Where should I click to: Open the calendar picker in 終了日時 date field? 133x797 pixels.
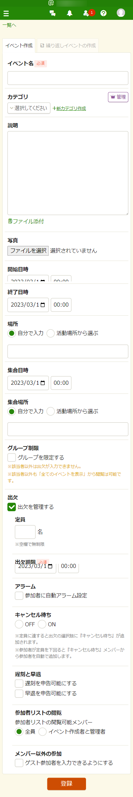coord(43,305)
